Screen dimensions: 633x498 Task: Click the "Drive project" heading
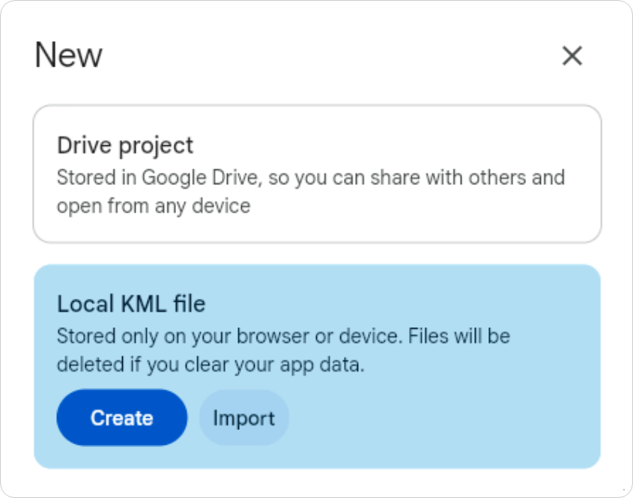(125, 145)
